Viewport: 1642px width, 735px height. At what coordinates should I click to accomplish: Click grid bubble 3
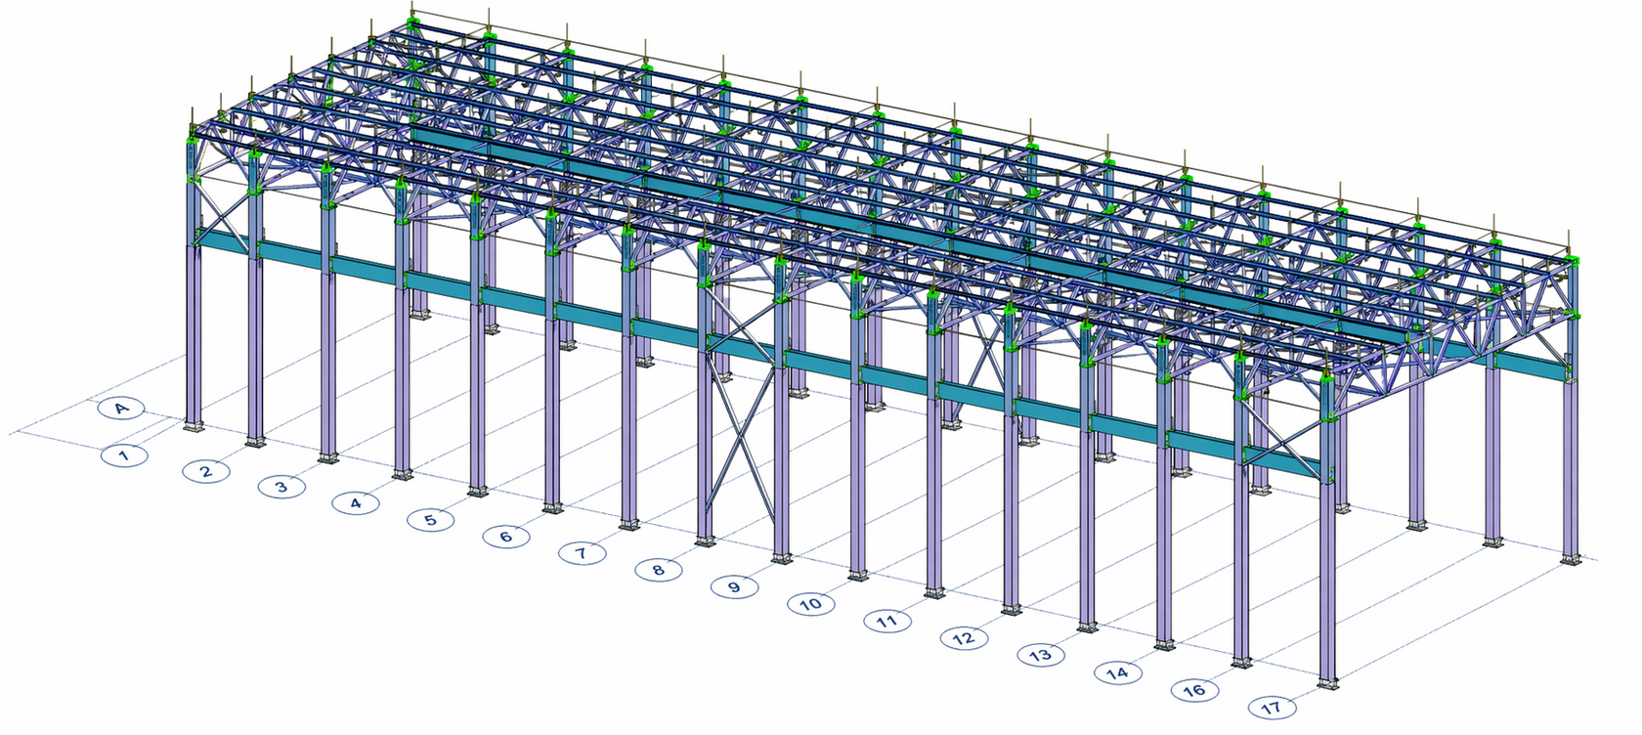pos(281,487)
